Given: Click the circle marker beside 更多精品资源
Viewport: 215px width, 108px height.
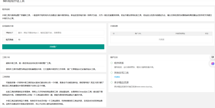Looking at the screenshot, I should (x=112, y=83).
